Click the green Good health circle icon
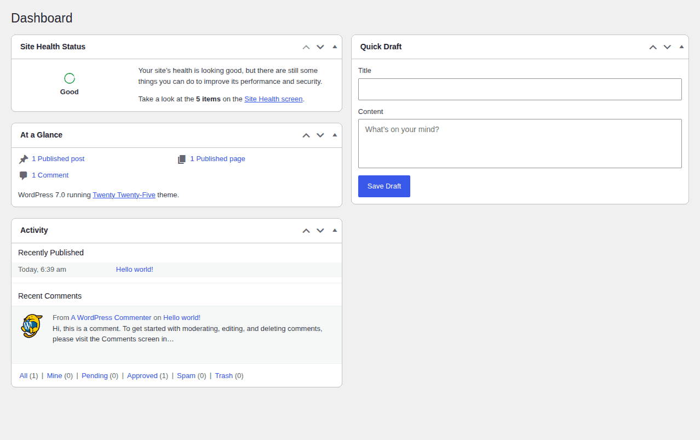The height and width of the screenshot is (440, 700). (x=70, y=78)
